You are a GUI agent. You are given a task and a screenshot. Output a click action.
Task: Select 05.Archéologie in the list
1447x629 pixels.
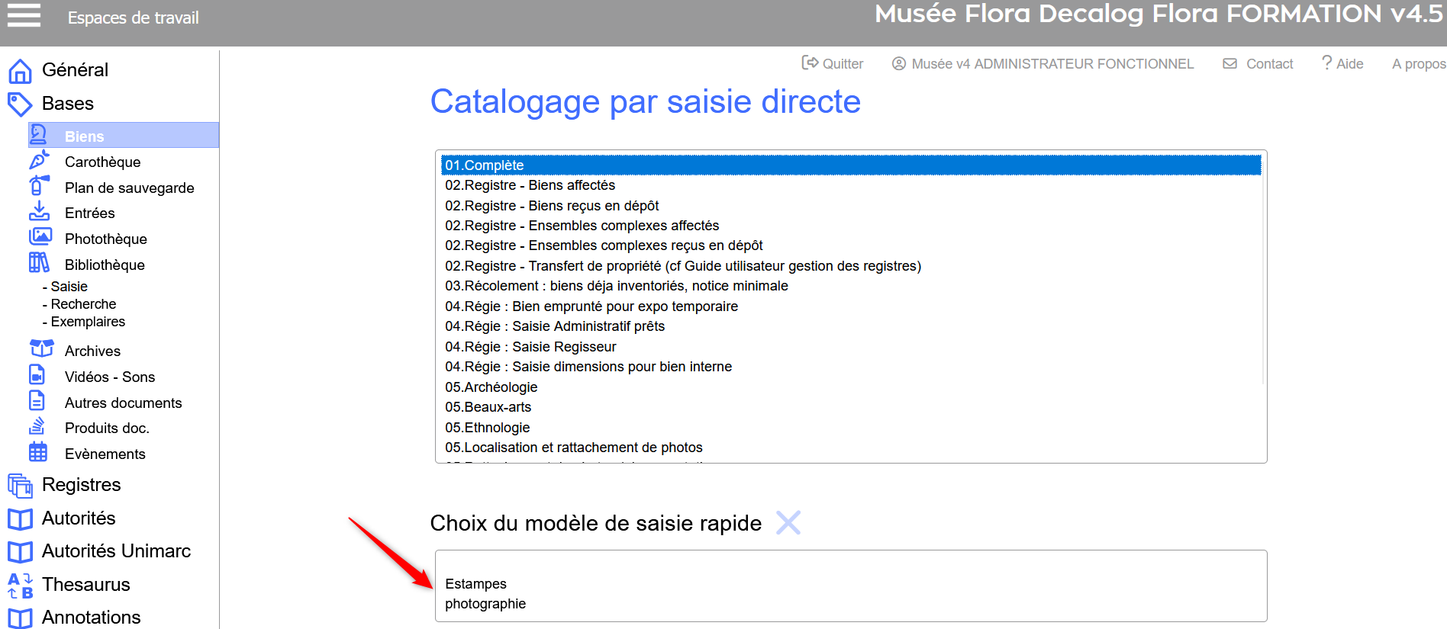coord(491,387)
